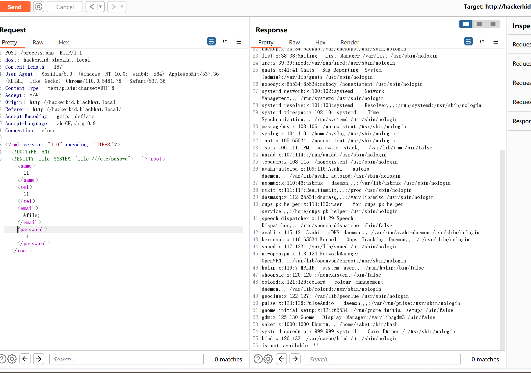Toggle word wrap in Response panel
The image size is (531, 373).
468,41
